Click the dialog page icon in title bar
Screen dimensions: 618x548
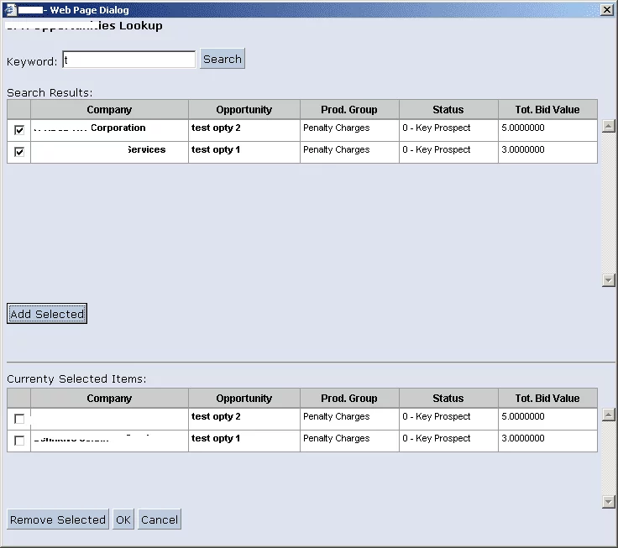[10, 9]
